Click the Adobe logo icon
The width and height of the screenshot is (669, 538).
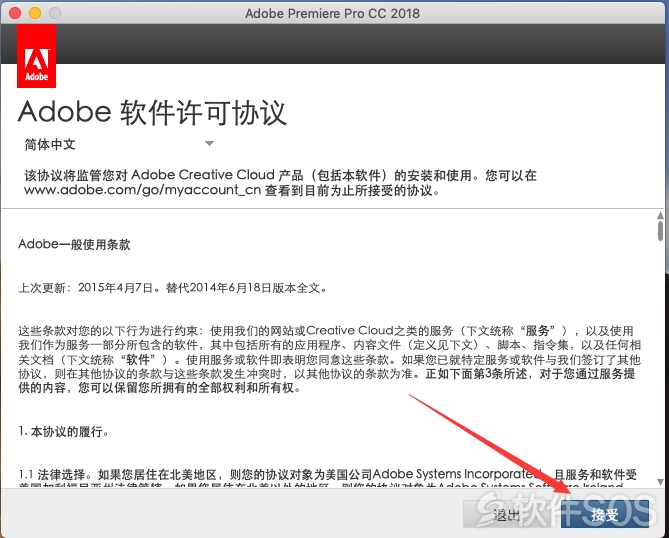click(x=36, y=56)
